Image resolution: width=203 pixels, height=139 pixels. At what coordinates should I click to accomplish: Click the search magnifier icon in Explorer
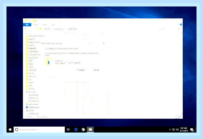click(179, 29)
